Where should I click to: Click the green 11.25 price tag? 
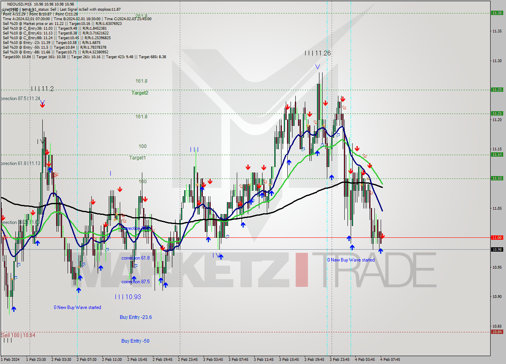click(x=497, y=89)
